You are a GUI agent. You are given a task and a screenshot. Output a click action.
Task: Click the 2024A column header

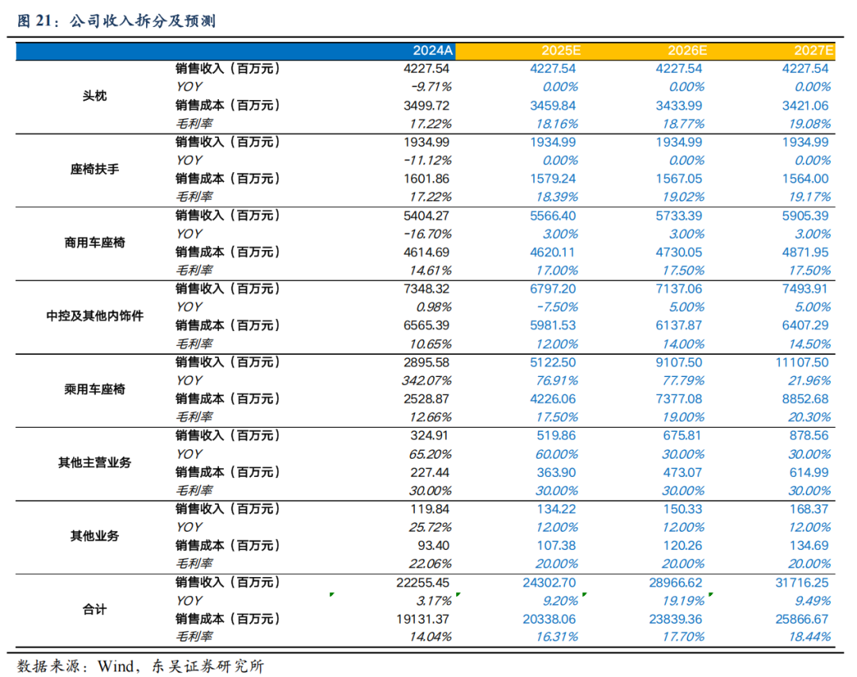click(432, 51)
